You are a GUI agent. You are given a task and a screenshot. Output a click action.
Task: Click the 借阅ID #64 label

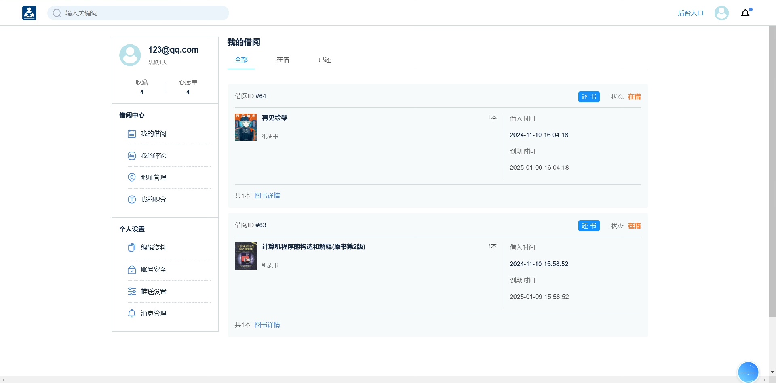251,96
